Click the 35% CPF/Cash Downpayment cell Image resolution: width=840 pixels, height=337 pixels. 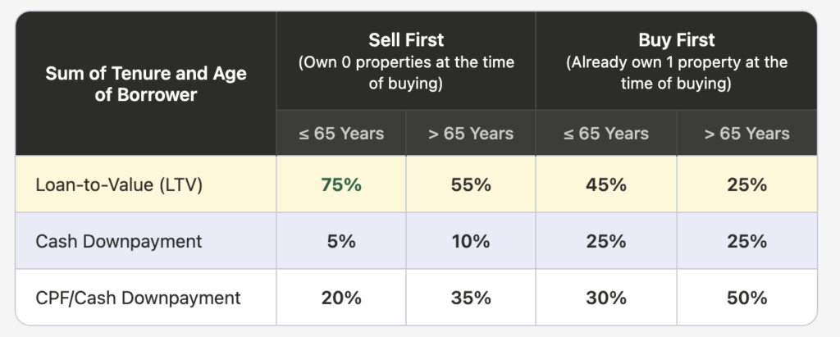(x=470, y=298)
